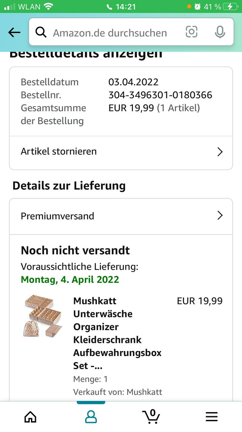Tap the WLAN Wi-Fi status icon
The height and width of the screenshot is (432, 242).
(49, 6)
